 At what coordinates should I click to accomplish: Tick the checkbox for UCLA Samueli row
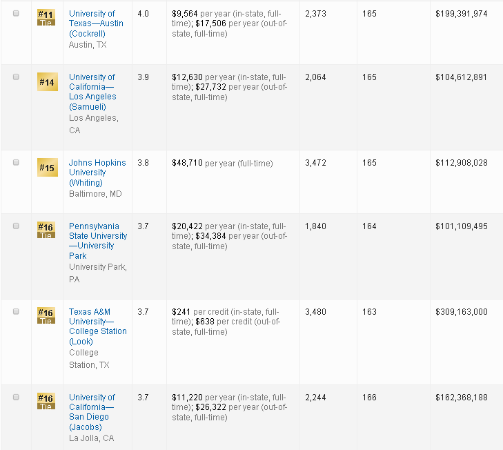[16, 77]
